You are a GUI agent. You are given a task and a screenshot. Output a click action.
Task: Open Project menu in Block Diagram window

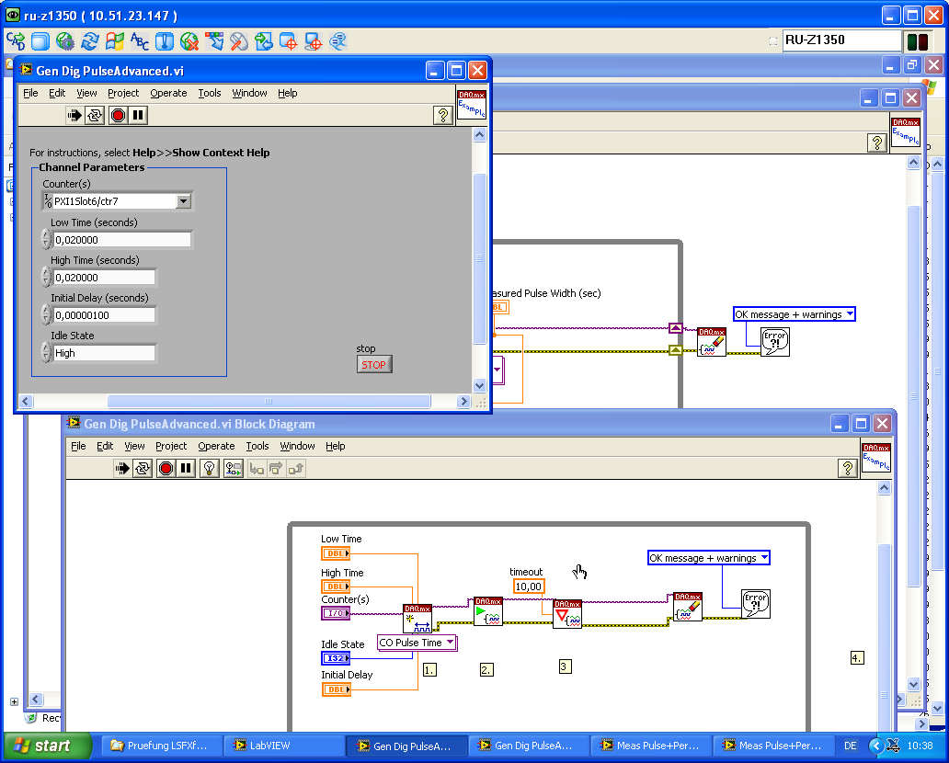(x=171, y=446)
